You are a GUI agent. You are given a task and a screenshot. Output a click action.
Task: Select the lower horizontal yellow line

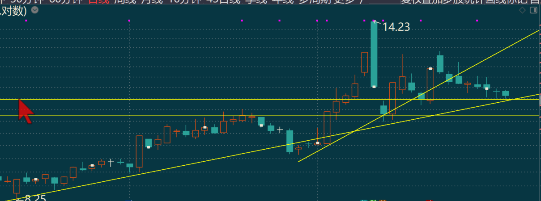tap(270, 115)
